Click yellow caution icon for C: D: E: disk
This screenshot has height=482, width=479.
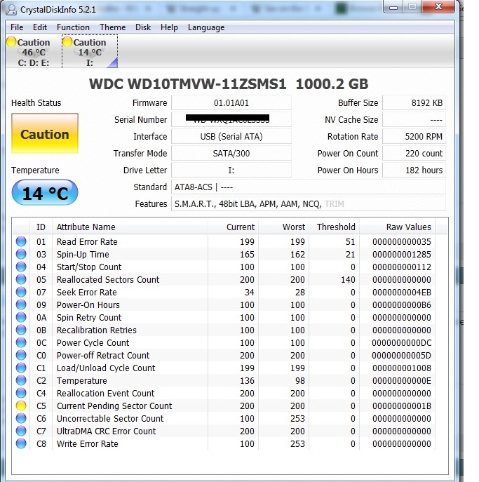click(x=11, y=43)
